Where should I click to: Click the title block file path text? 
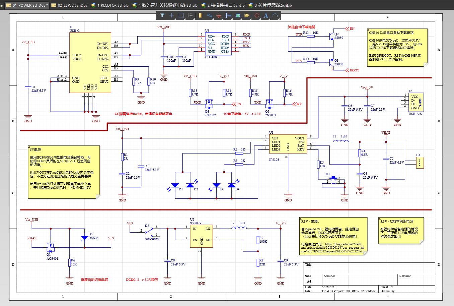coord(349,291)
